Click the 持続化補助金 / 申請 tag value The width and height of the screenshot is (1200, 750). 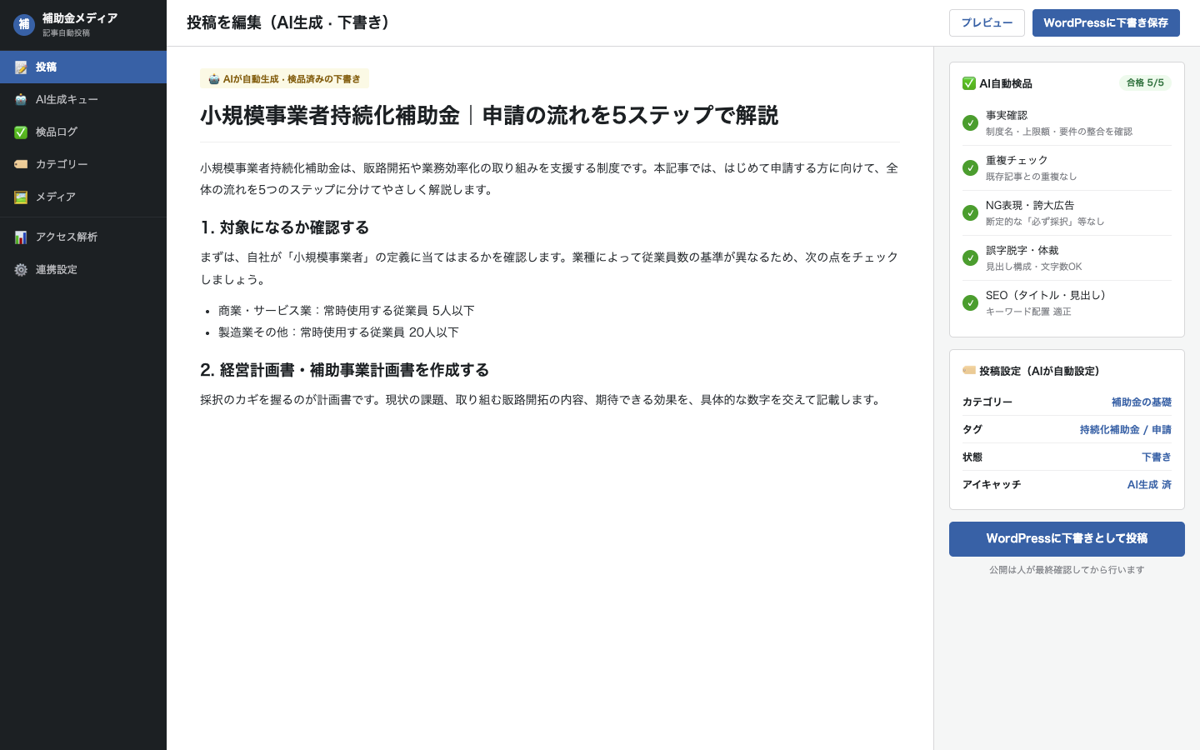click(1125, 430)
